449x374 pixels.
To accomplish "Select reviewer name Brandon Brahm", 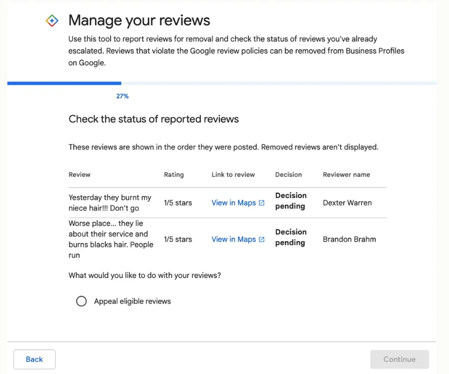I will point(349,239).
